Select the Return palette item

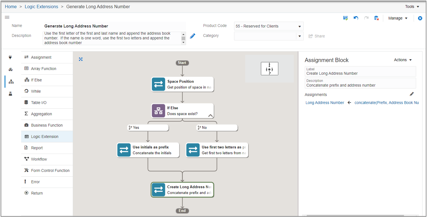point(47,193)
